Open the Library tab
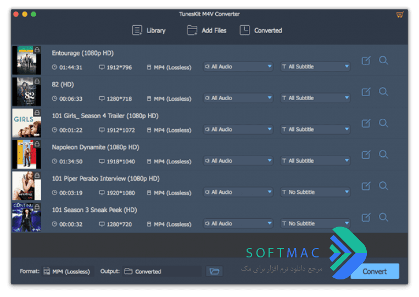Image resolution: width=419 pixels, height=297 pixels. 149,30
